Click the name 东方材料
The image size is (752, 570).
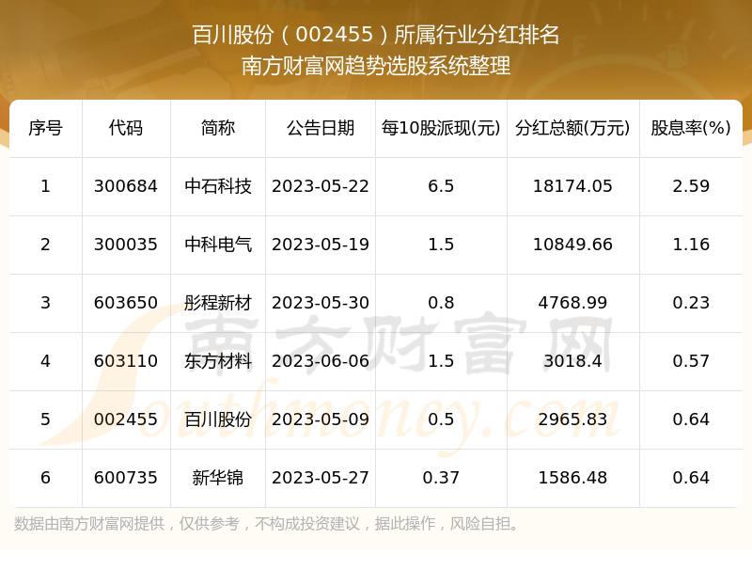[218, 361]
